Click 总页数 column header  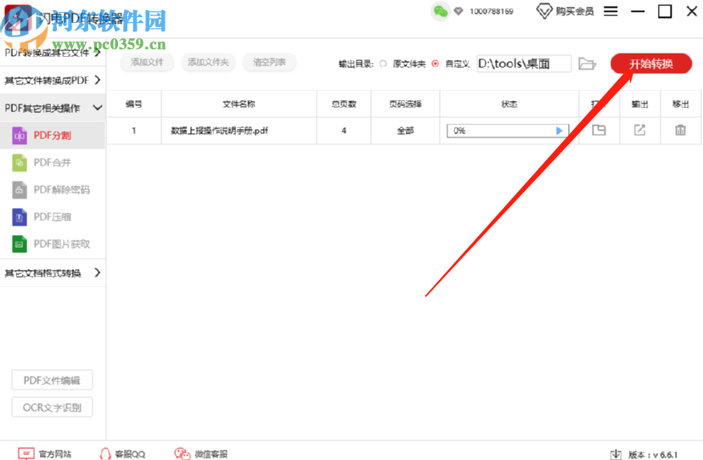pyautogui.click(x=344, y=104)
